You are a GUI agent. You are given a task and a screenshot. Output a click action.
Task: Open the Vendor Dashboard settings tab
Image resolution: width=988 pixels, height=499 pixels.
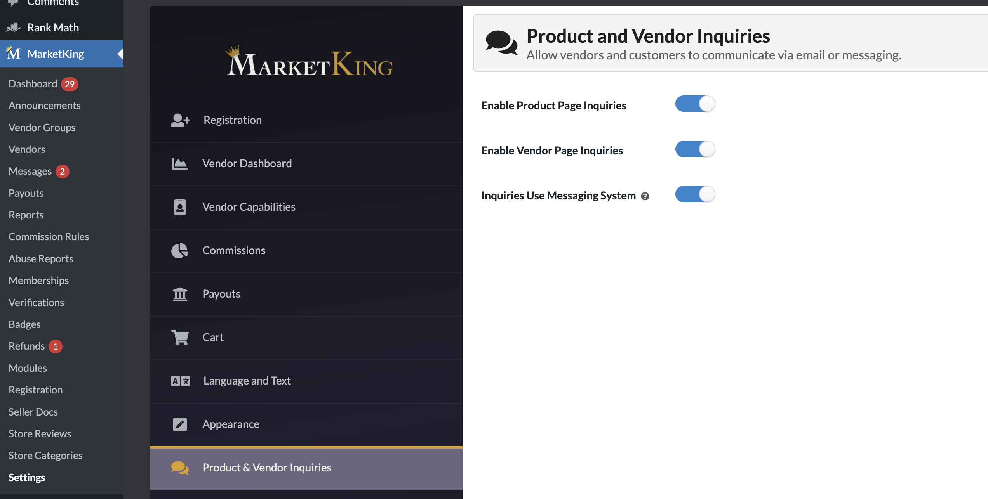[306, 164]
